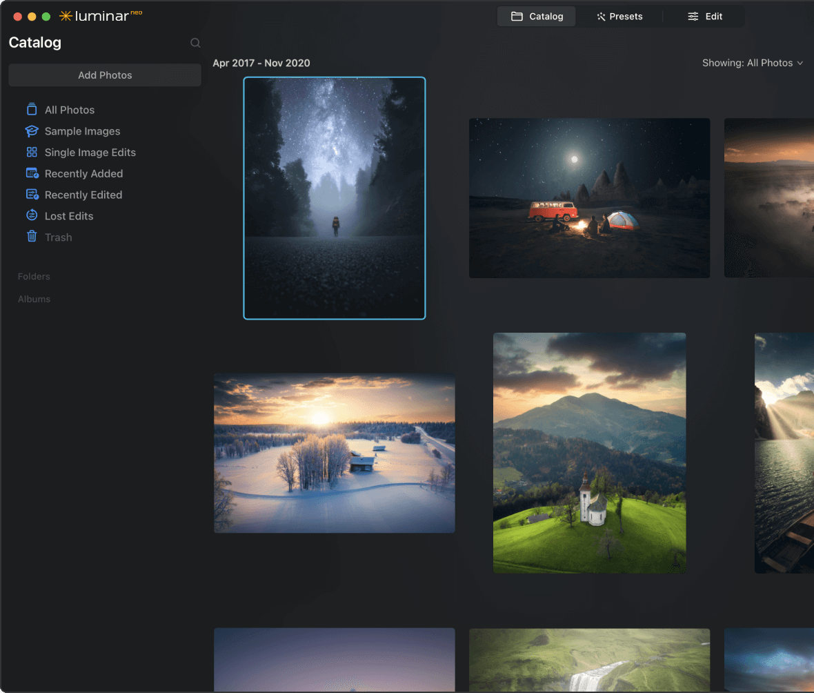The width and height of the screenshot is (814, 693).
Task: Expand the Folders section
Action: click(34, 276)
